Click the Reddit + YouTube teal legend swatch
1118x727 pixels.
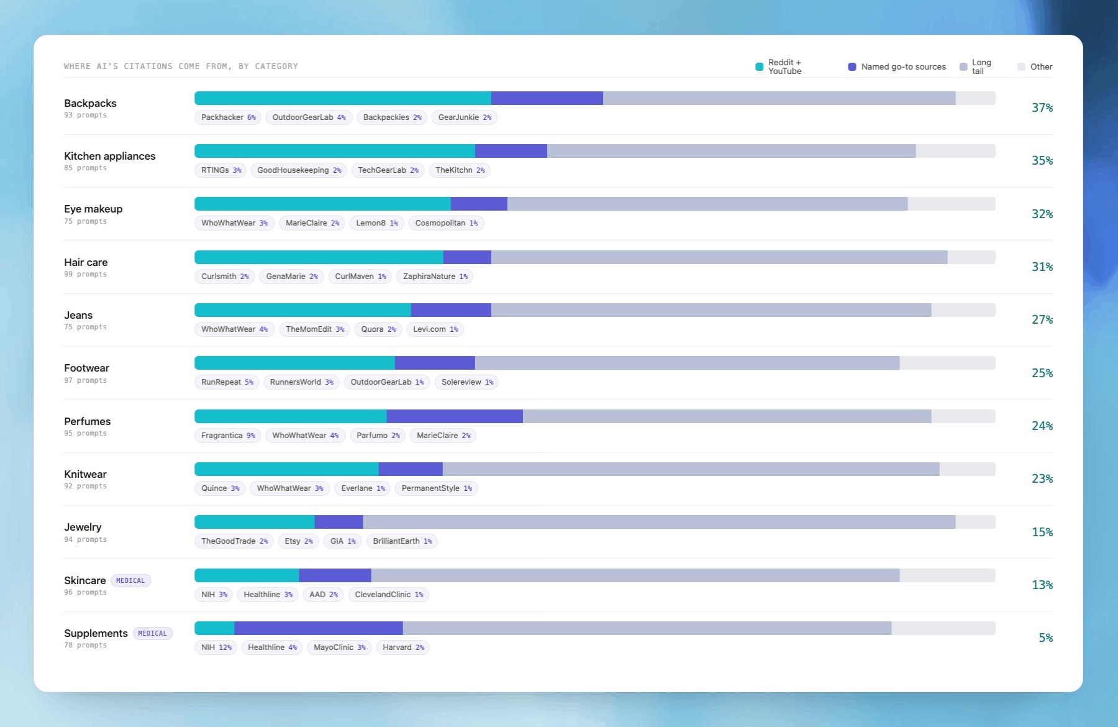click(759, 66)
